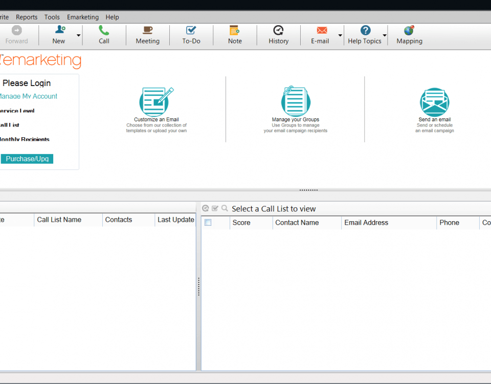491x384 pixels.
Task: Open the New button dropdown arrow
Action: (79, 35)
